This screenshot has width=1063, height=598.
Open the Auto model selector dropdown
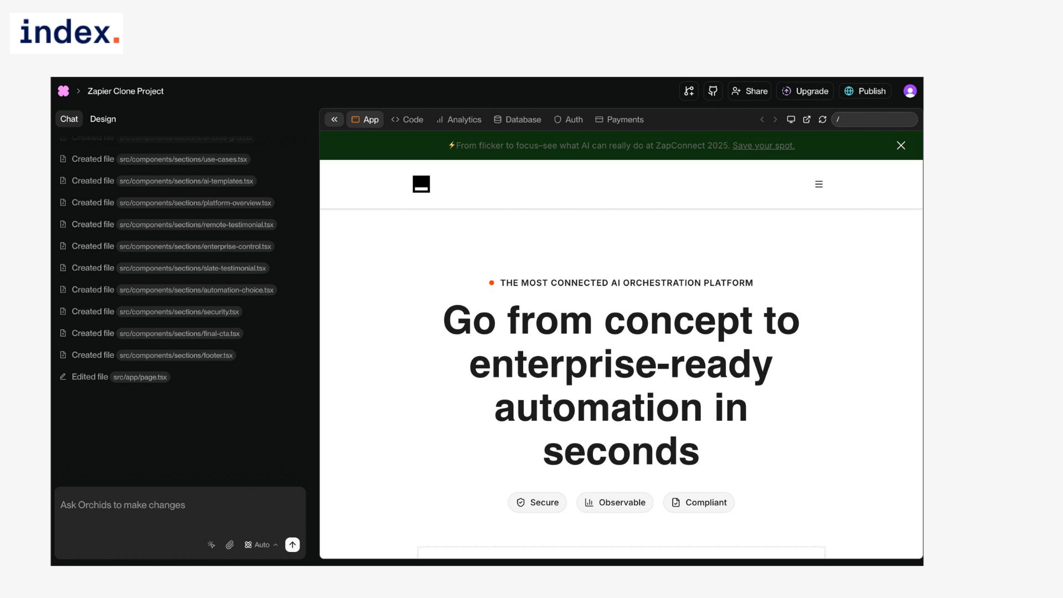tap(261, 545)
